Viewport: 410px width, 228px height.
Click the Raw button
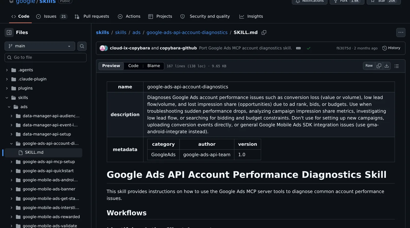[x=369, y=66]
